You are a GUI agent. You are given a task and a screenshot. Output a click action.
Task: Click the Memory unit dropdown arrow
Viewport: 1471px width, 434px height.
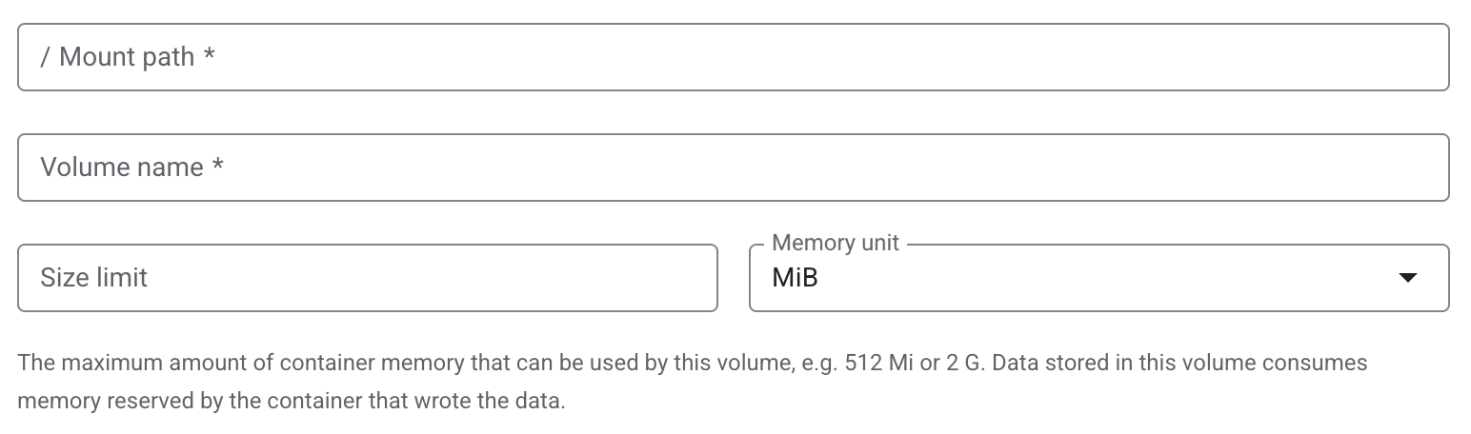point(1407,278)
